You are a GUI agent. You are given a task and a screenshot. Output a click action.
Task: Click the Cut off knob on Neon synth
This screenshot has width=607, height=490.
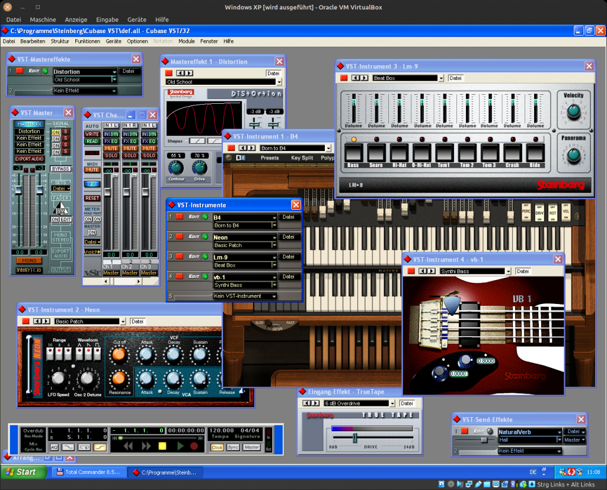(120, 354)
